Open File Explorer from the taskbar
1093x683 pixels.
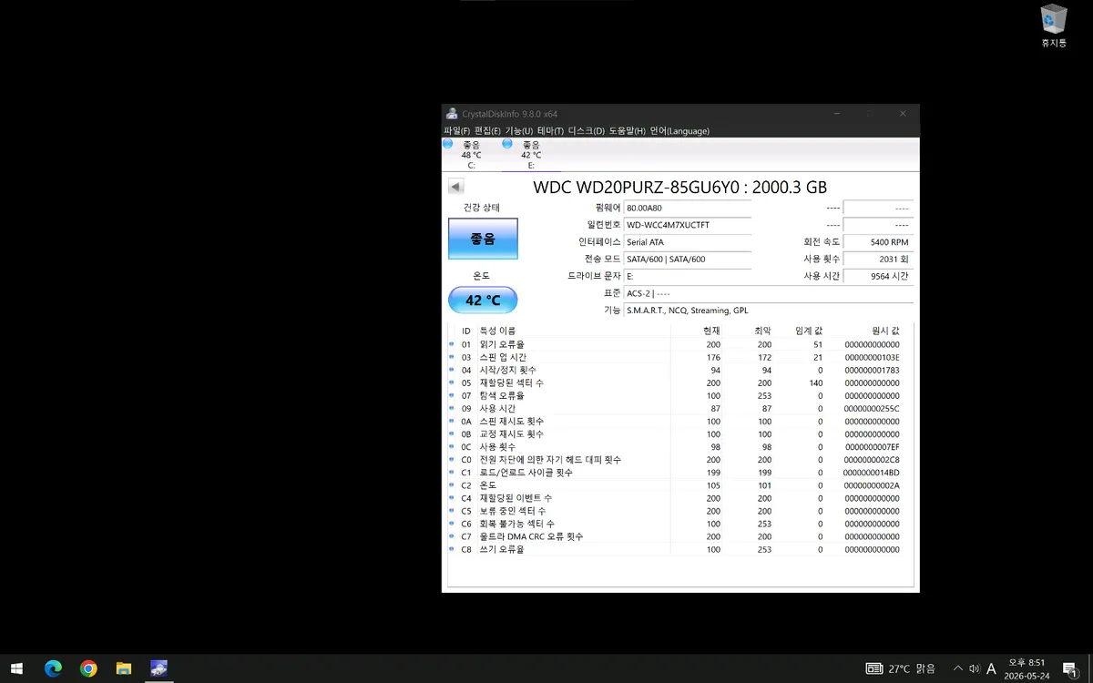pyautogui.click(x=124, y=668)
